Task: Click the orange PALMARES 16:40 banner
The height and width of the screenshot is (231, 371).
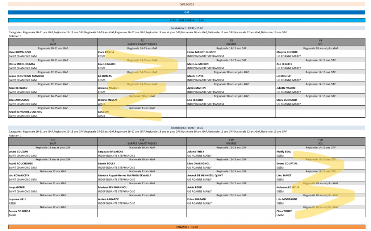Action: coord(187,227)
